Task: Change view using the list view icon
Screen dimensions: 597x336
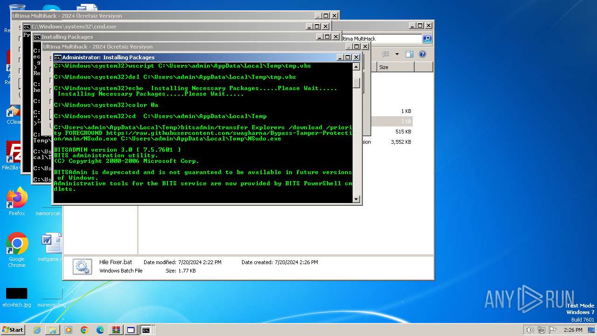Action: [386, 54]
